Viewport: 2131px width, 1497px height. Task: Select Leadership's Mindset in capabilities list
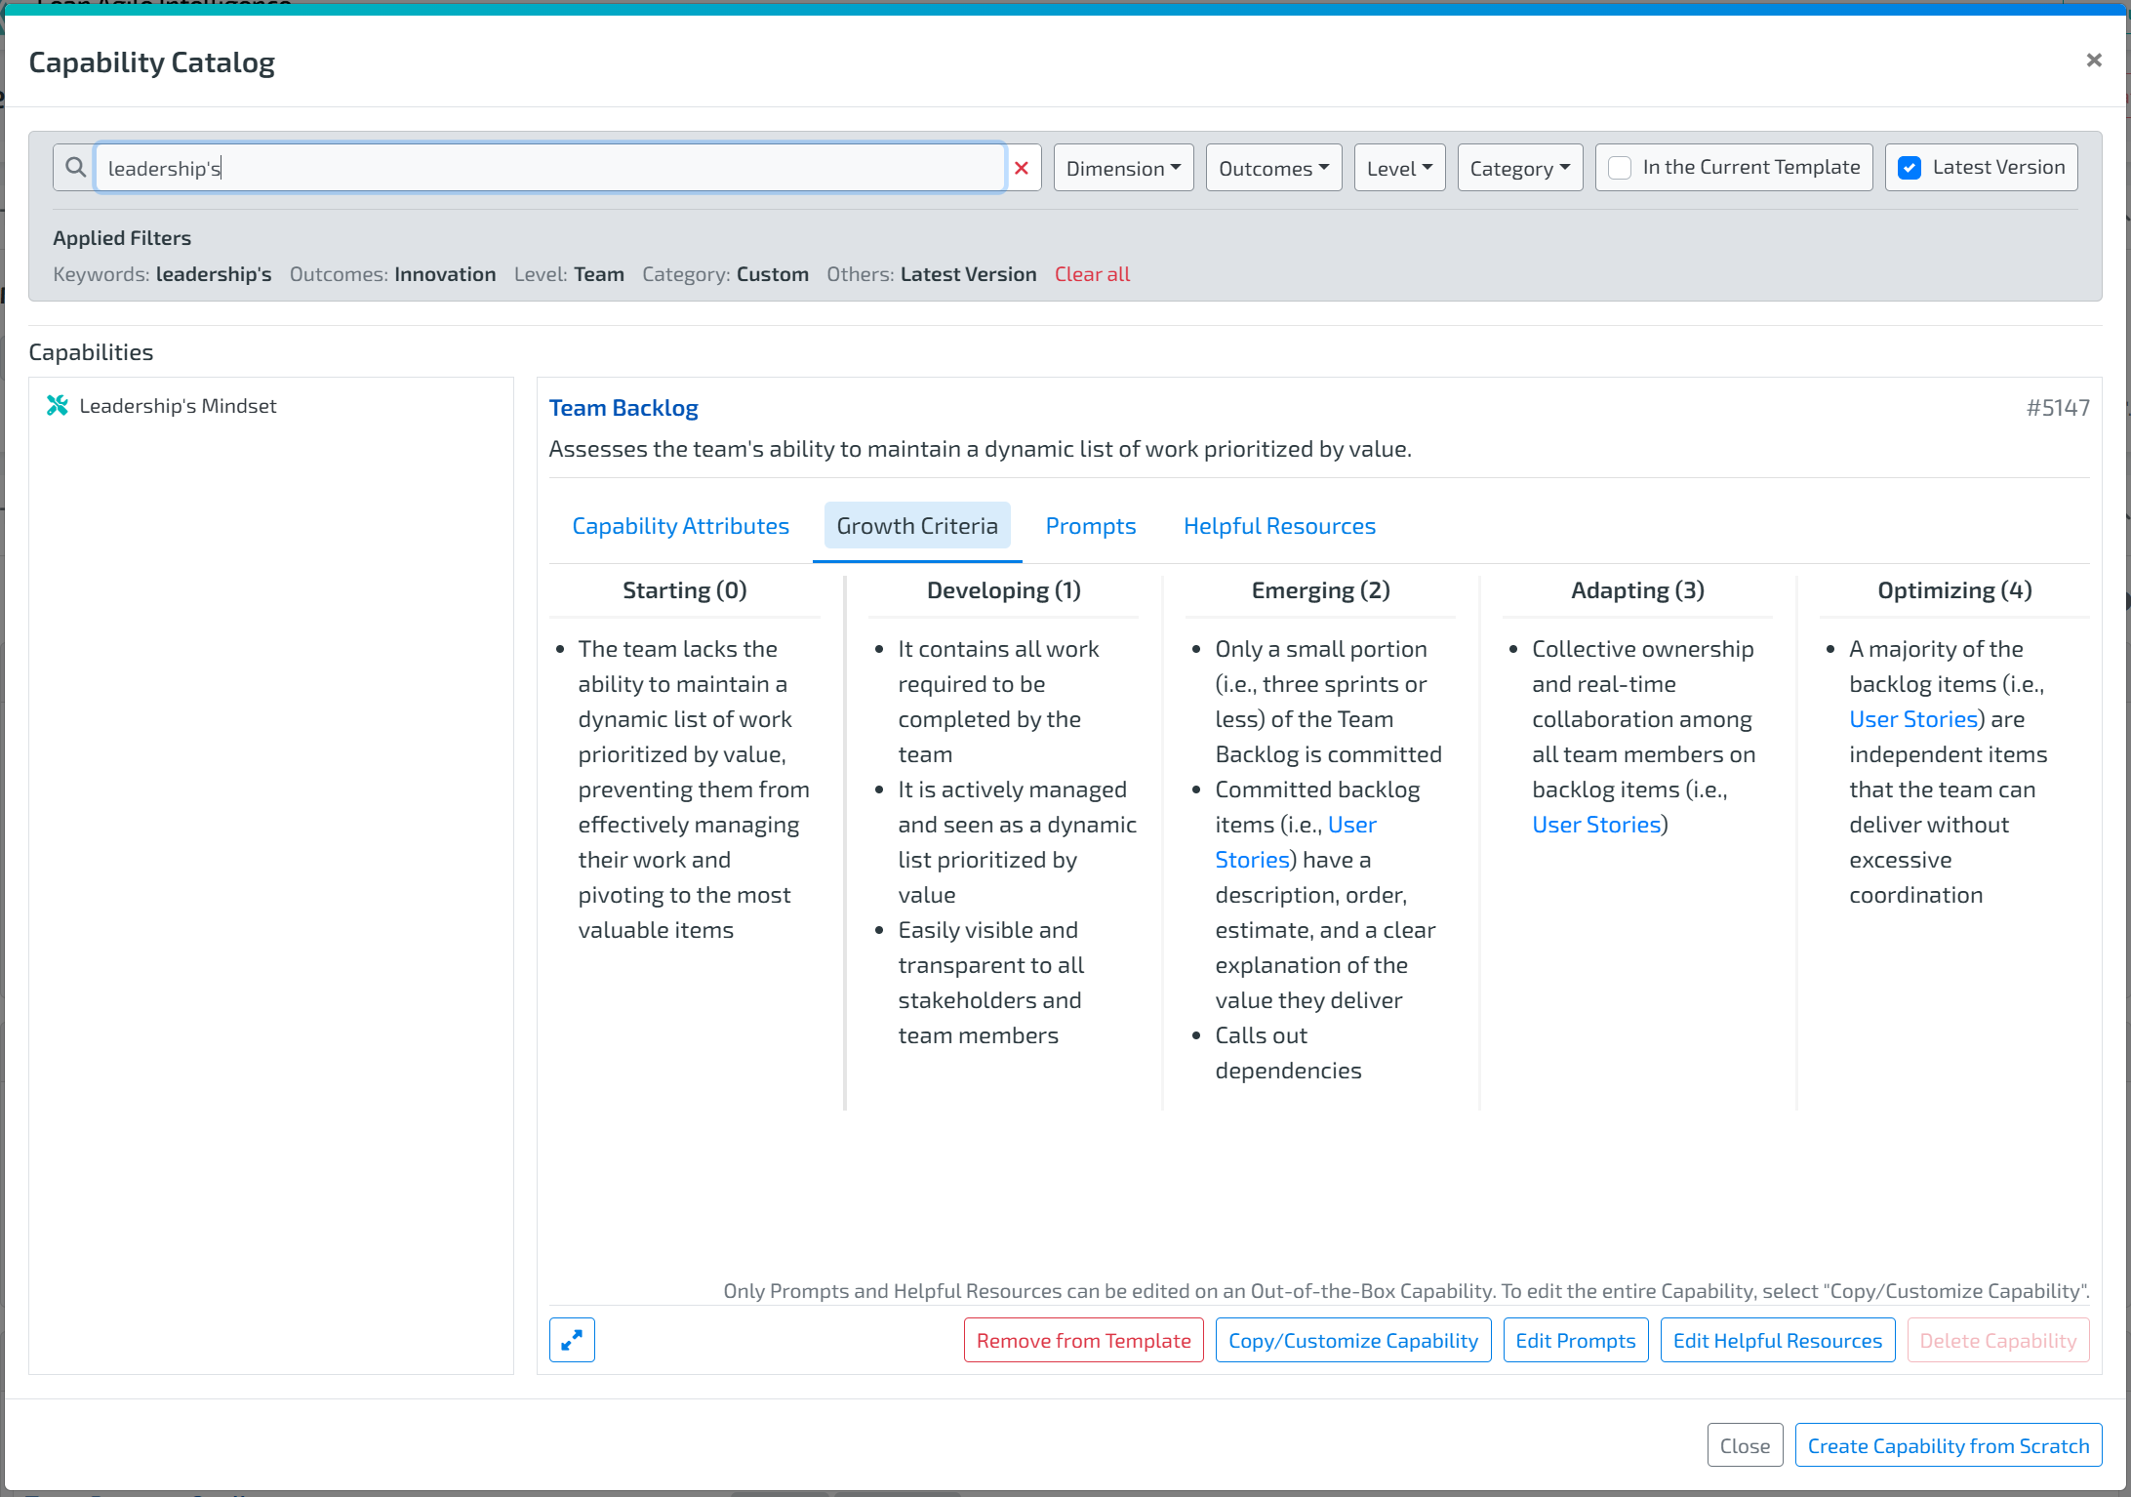(178, 405)
